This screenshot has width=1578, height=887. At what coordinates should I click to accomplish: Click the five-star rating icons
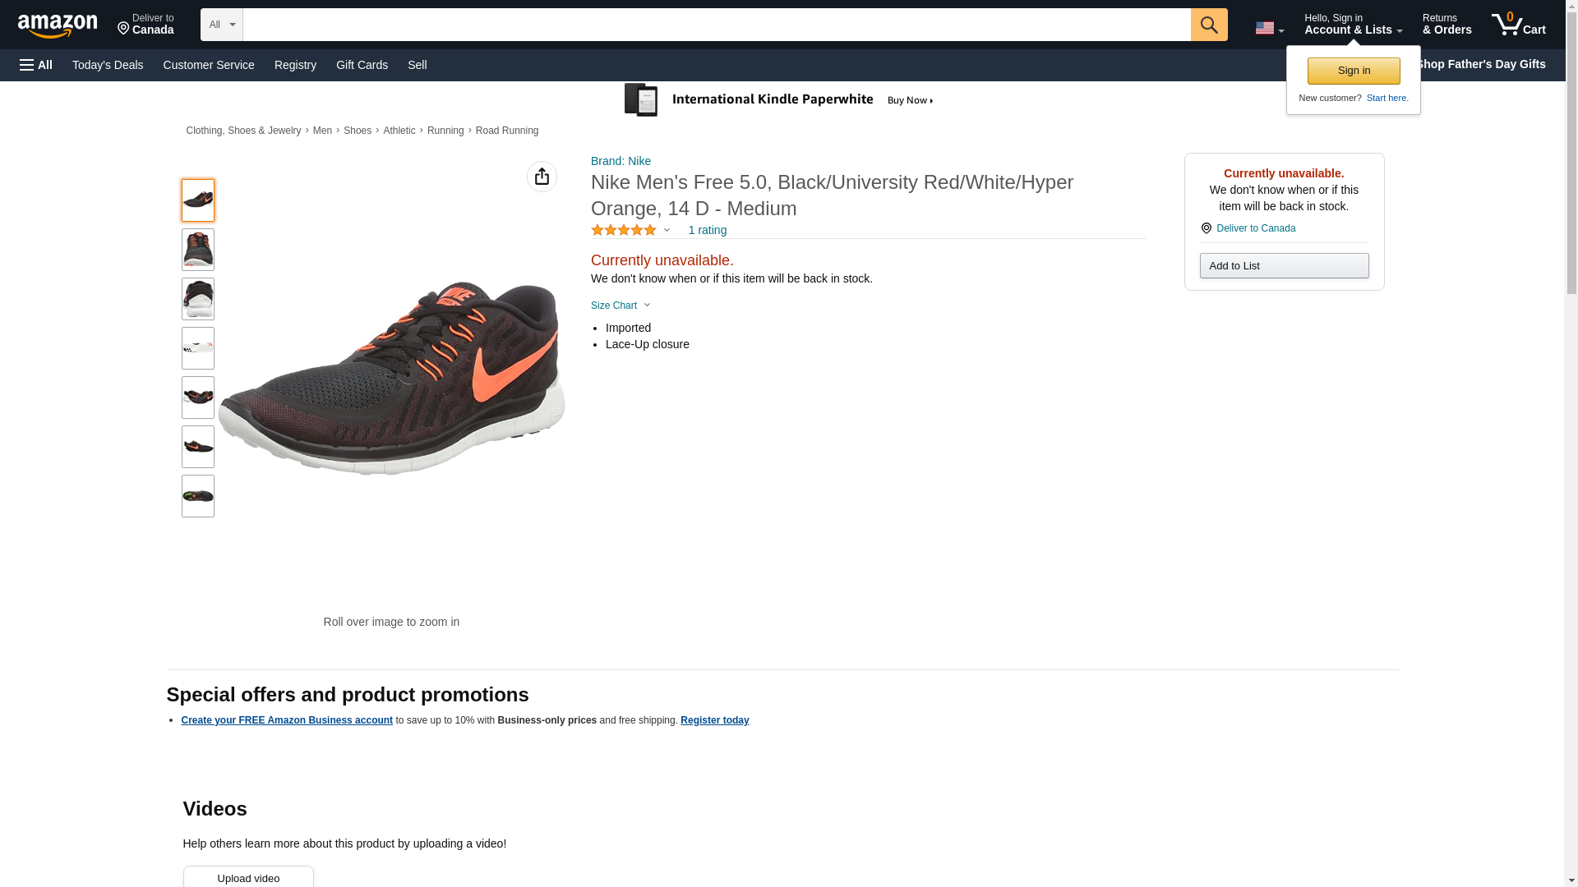coord(624,231)
